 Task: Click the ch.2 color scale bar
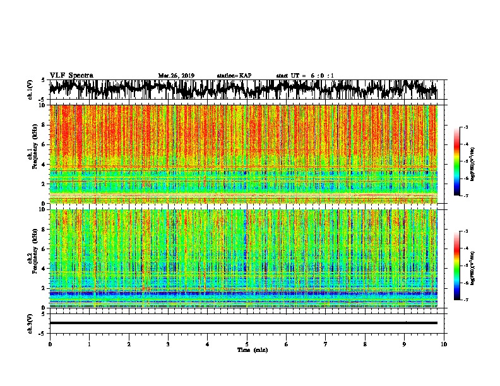coord(456,266)
